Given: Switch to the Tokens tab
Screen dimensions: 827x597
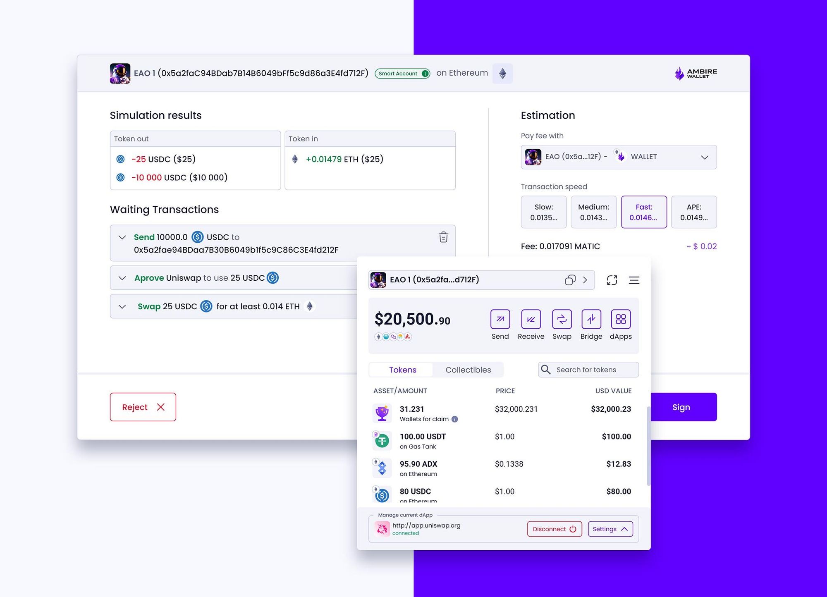Looking at the screenshot, I should (402, 370).
